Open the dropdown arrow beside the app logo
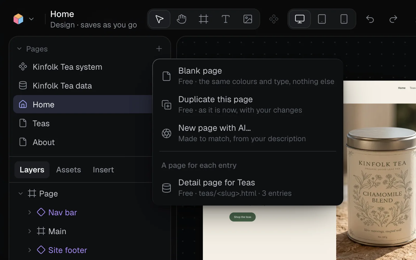The image size is (416, 260). click(x=31, y=19)
